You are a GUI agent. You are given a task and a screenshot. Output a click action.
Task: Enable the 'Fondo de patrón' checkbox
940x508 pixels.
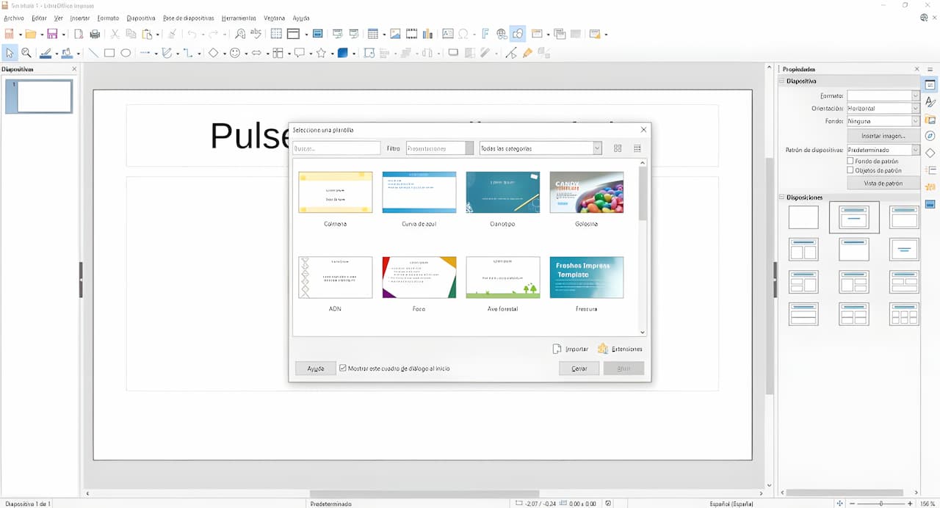coord(850,161)
